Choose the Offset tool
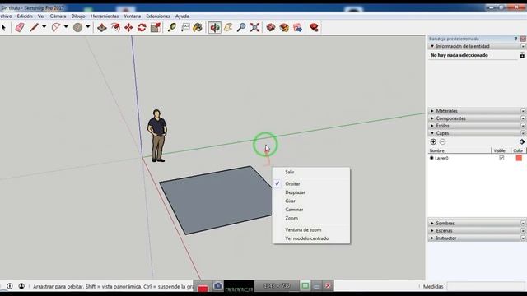This screenshot has width=527, height=296. tap(115, 27)
